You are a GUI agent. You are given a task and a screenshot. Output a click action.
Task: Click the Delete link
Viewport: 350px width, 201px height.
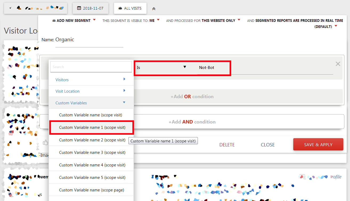(227, 145)
